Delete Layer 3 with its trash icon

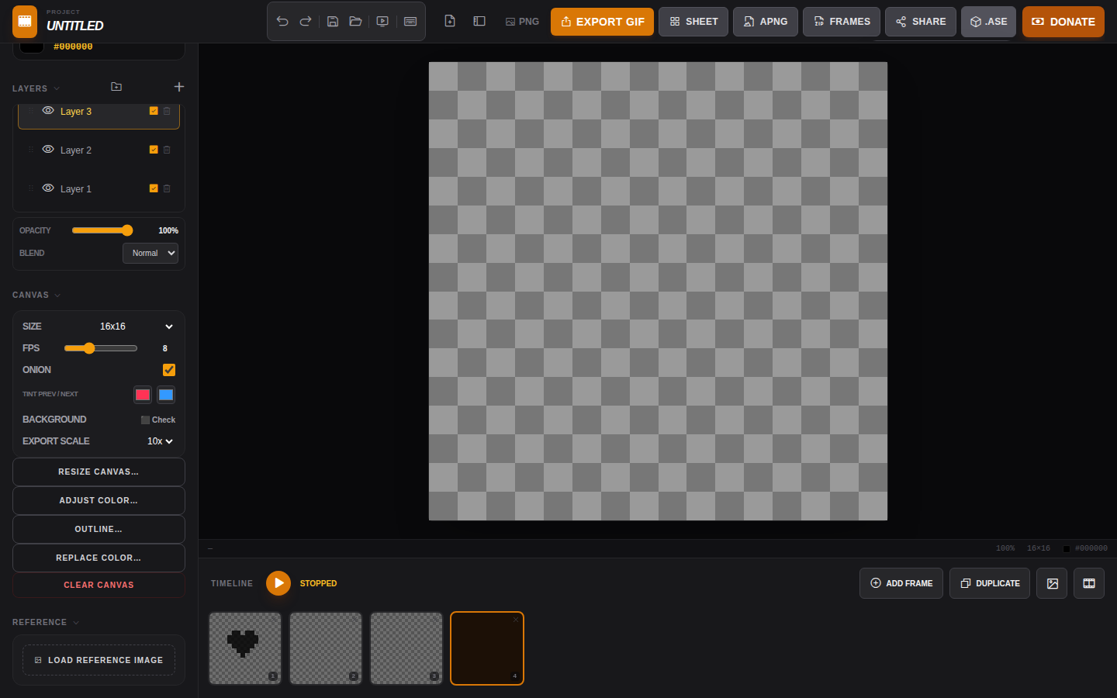click(167, 111)
